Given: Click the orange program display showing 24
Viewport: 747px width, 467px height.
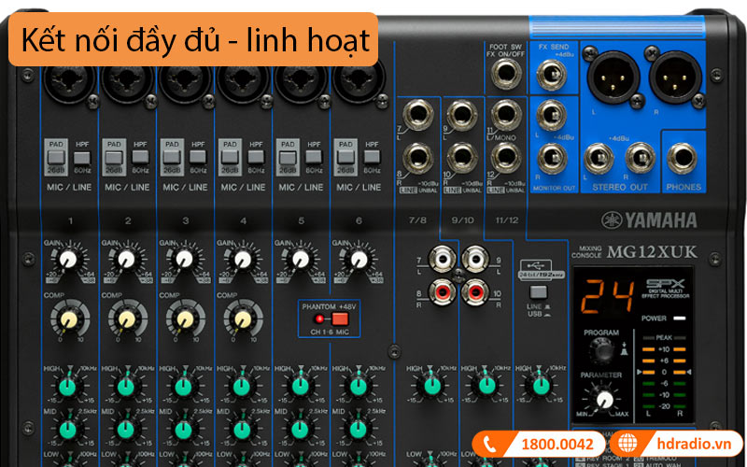Looking at the screenshot, I should click(x=607, y=295).
